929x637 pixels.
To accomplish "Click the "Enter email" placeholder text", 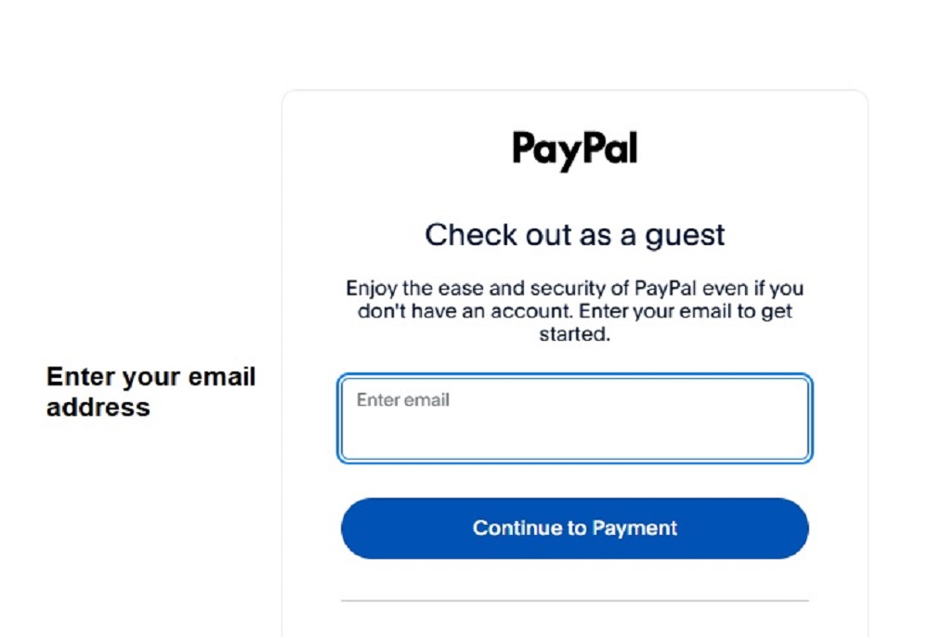I will (x=403, y=400).
